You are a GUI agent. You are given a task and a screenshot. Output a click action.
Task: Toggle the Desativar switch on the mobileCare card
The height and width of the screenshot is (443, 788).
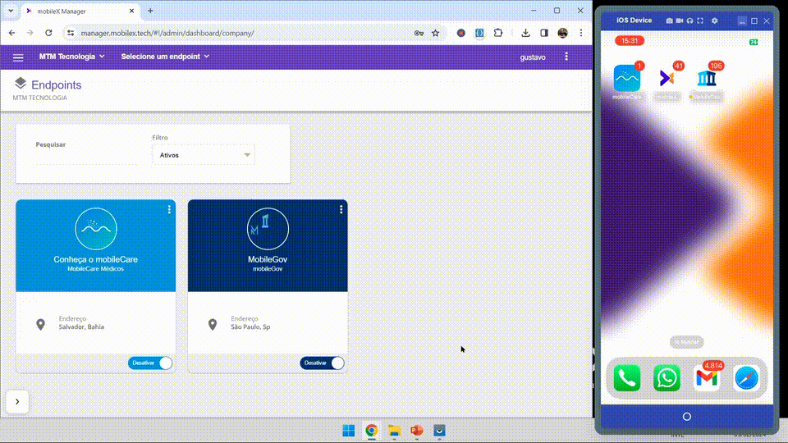[165, 363]
